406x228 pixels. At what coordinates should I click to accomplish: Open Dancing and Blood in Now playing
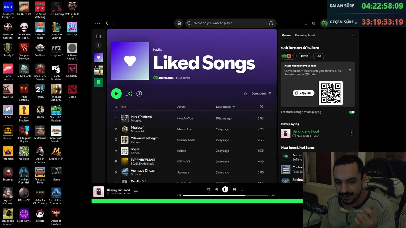(x=305, y=131)
